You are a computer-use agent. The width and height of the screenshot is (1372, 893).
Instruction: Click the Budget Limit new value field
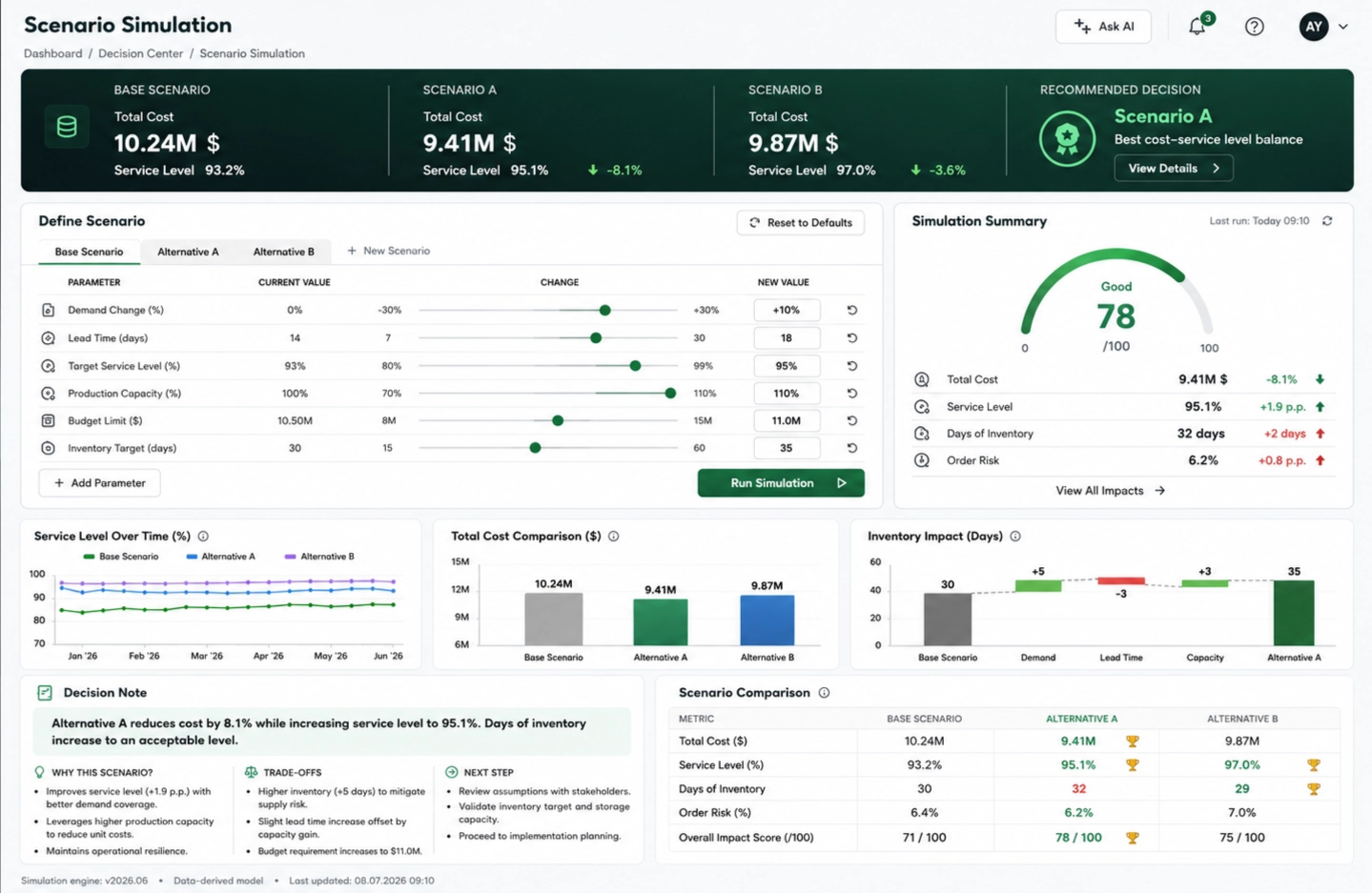pos(787,420)
